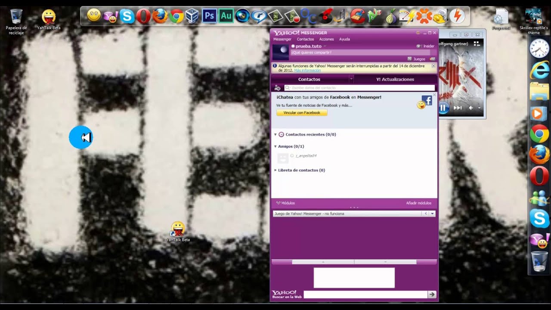Open the folder icon in right sidebar dock
551x310 pixels.
tap(539, 92)
